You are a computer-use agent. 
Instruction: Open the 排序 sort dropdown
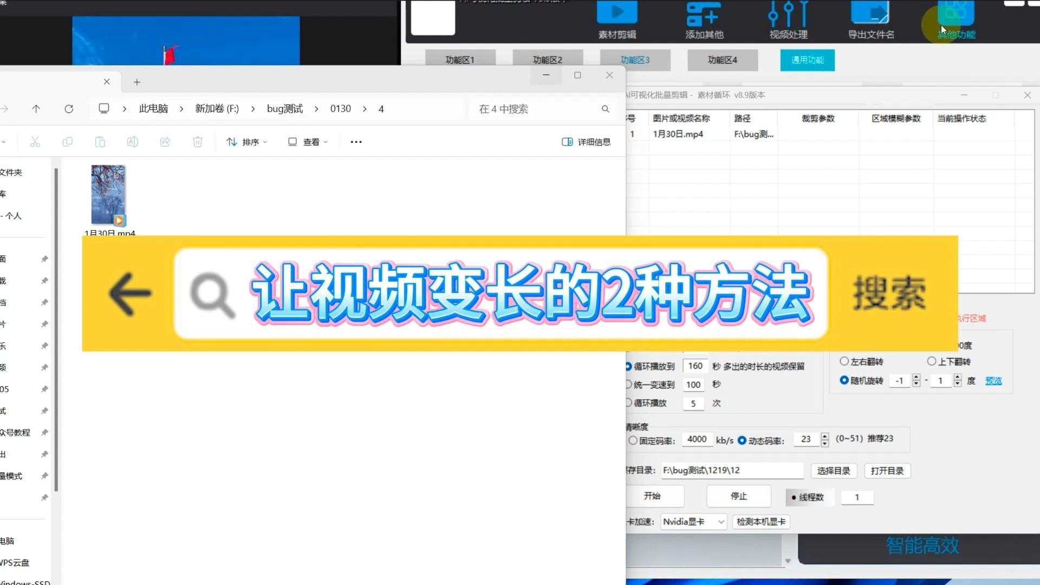246,141
